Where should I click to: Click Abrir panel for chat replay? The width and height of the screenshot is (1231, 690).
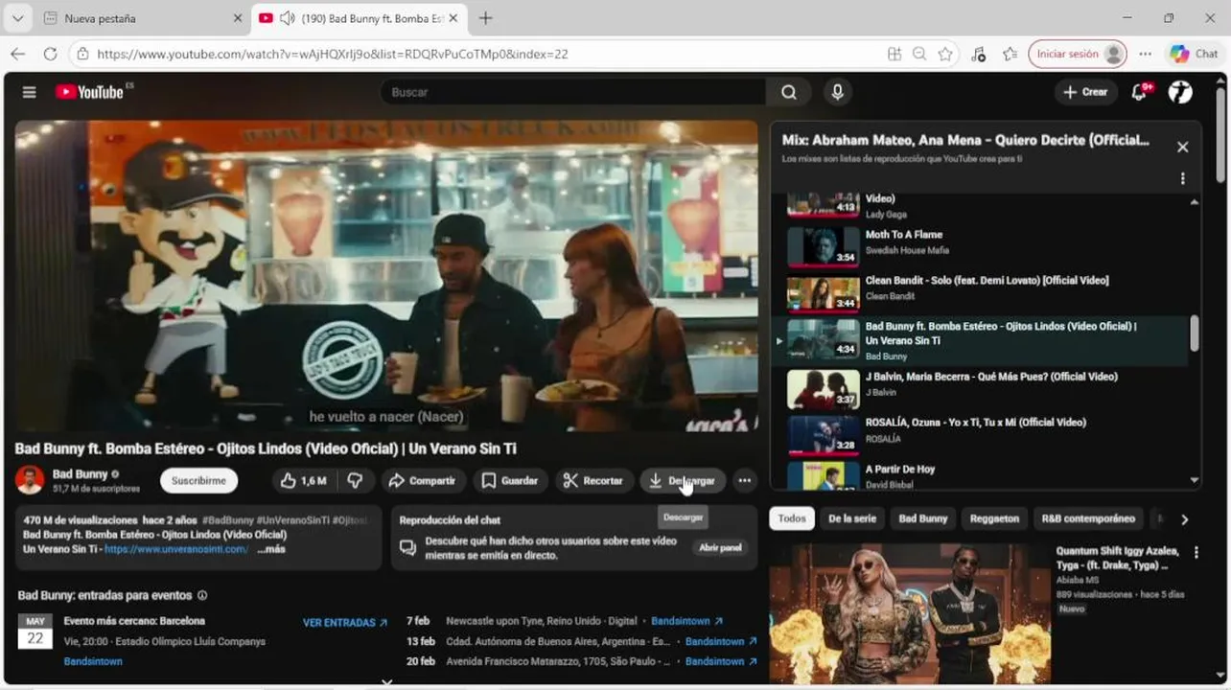720,547
